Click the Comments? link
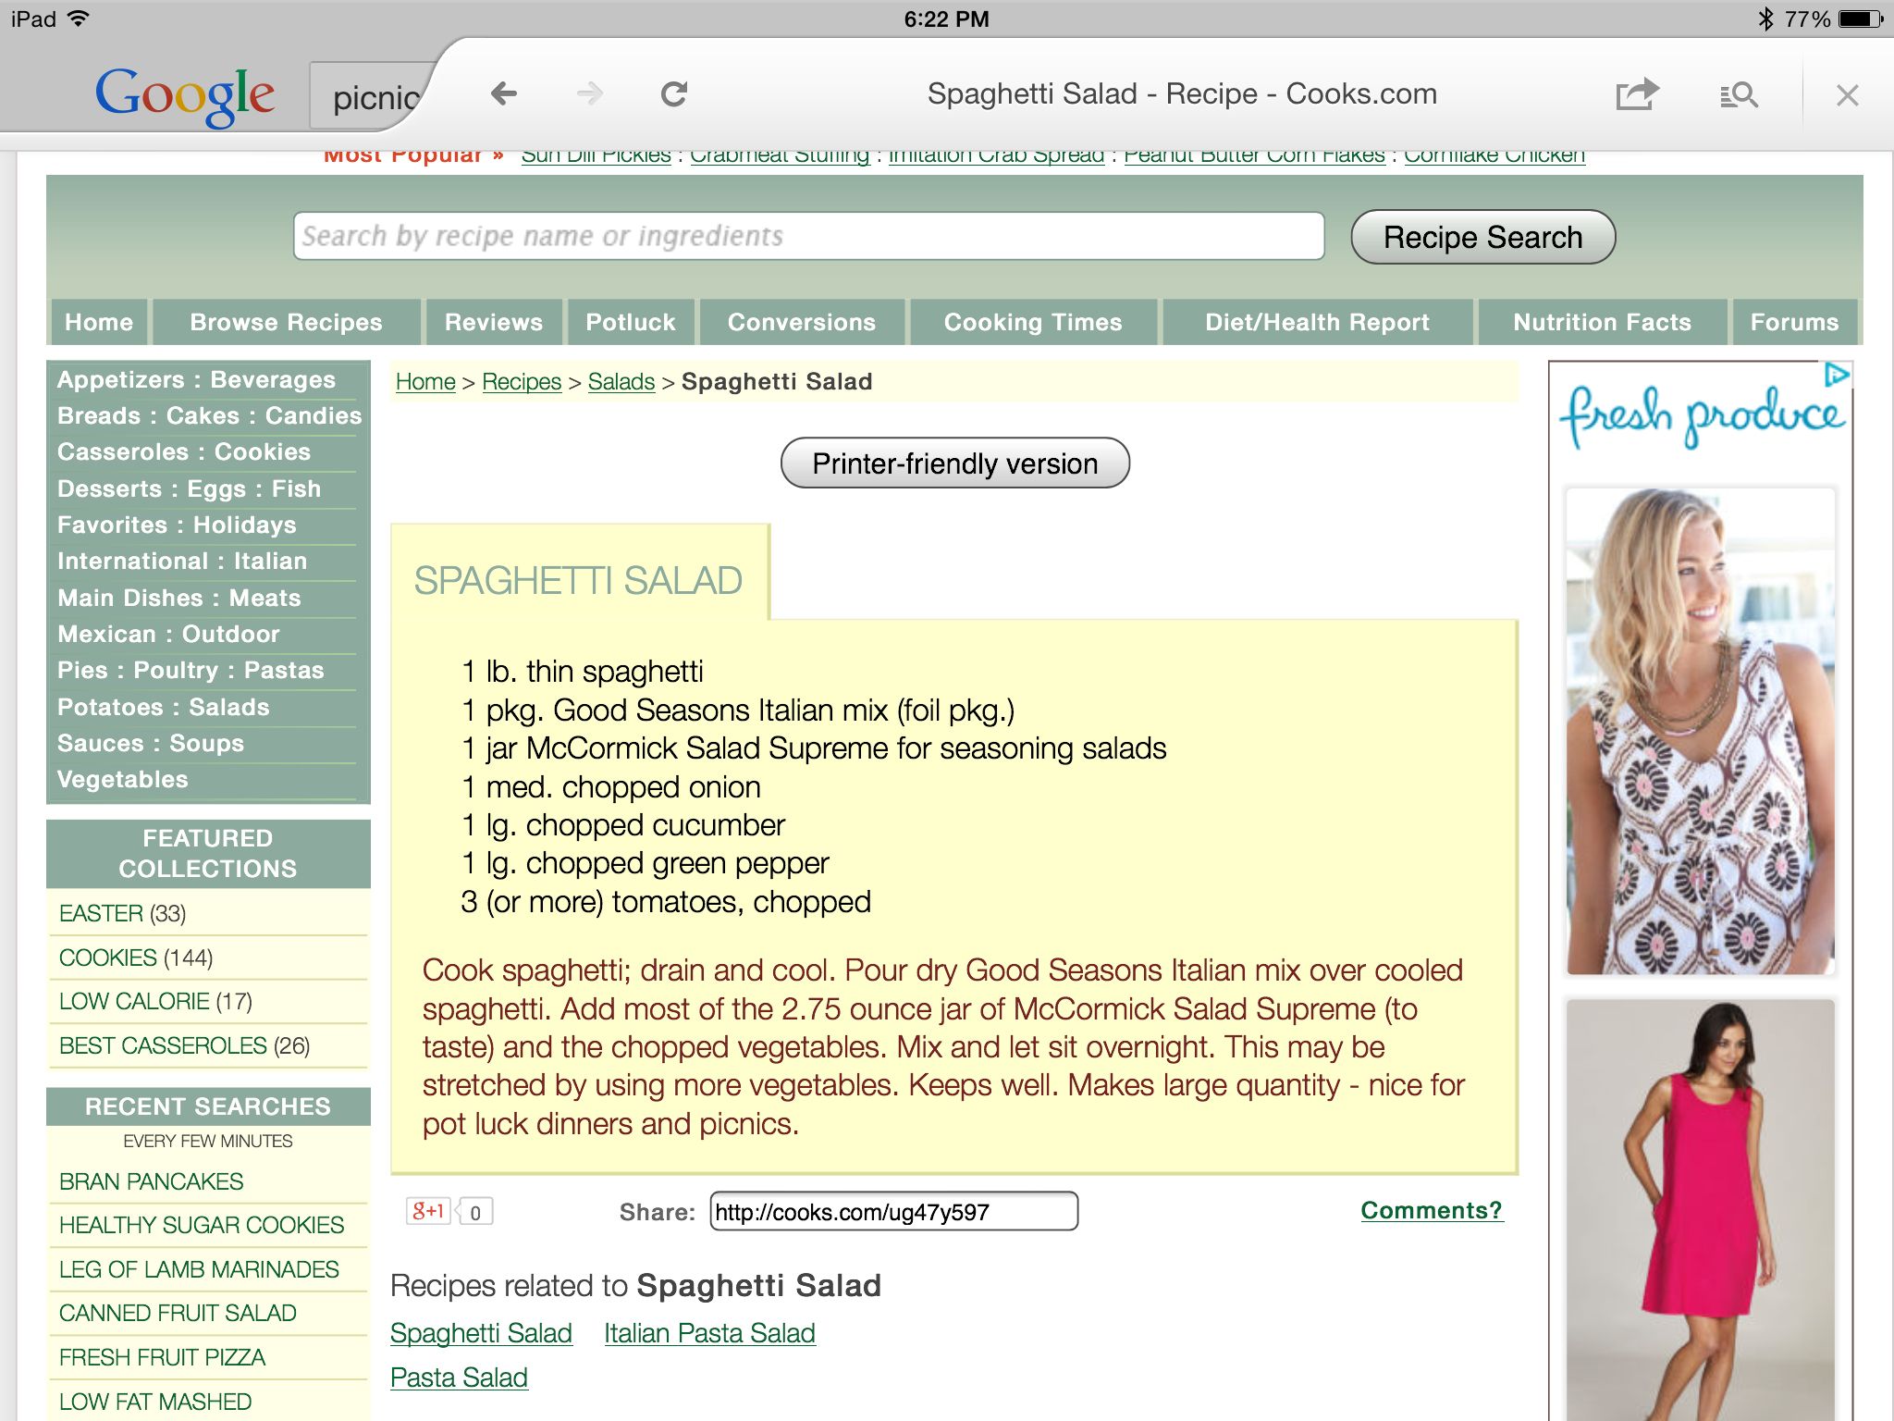 point(1429,1209)
